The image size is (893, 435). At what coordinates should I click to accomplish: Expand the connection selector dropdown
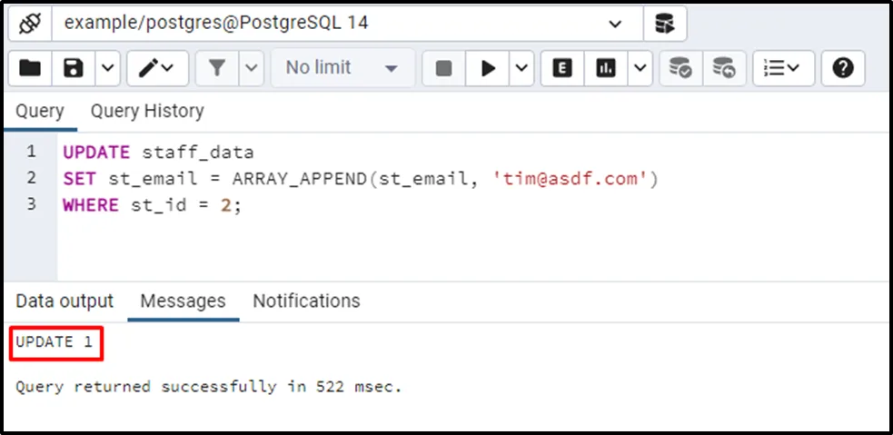click(x=615, y=24)
